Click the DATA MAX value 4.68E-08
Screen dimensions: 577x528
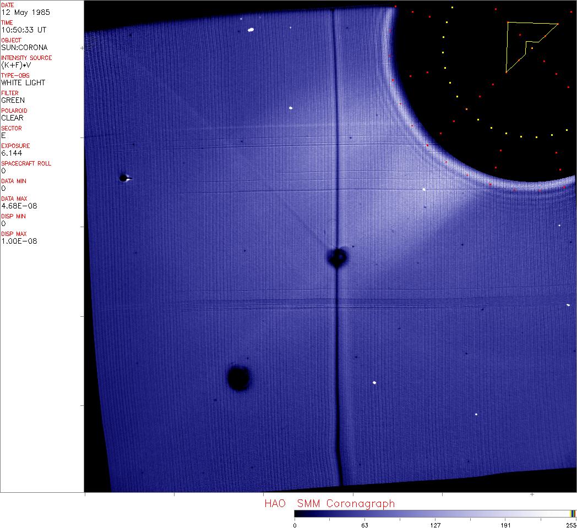coord(19,206)
